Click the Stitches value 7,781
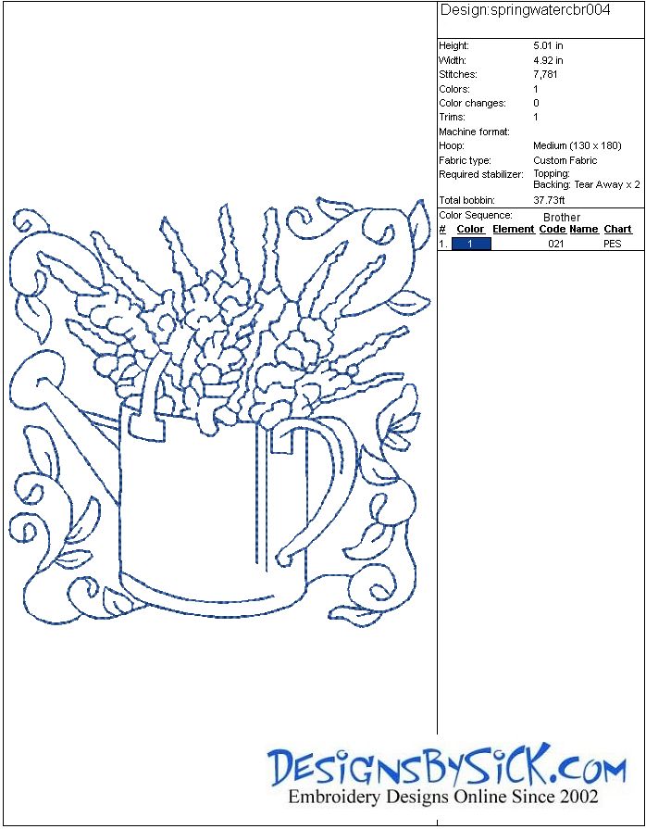This screenshot has width=646, height=829. point(545,74)
